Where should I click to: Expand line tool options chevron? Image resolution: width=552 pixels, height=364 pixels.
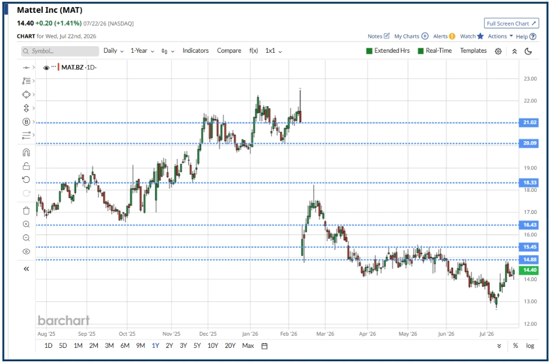(x=34, y=67)
